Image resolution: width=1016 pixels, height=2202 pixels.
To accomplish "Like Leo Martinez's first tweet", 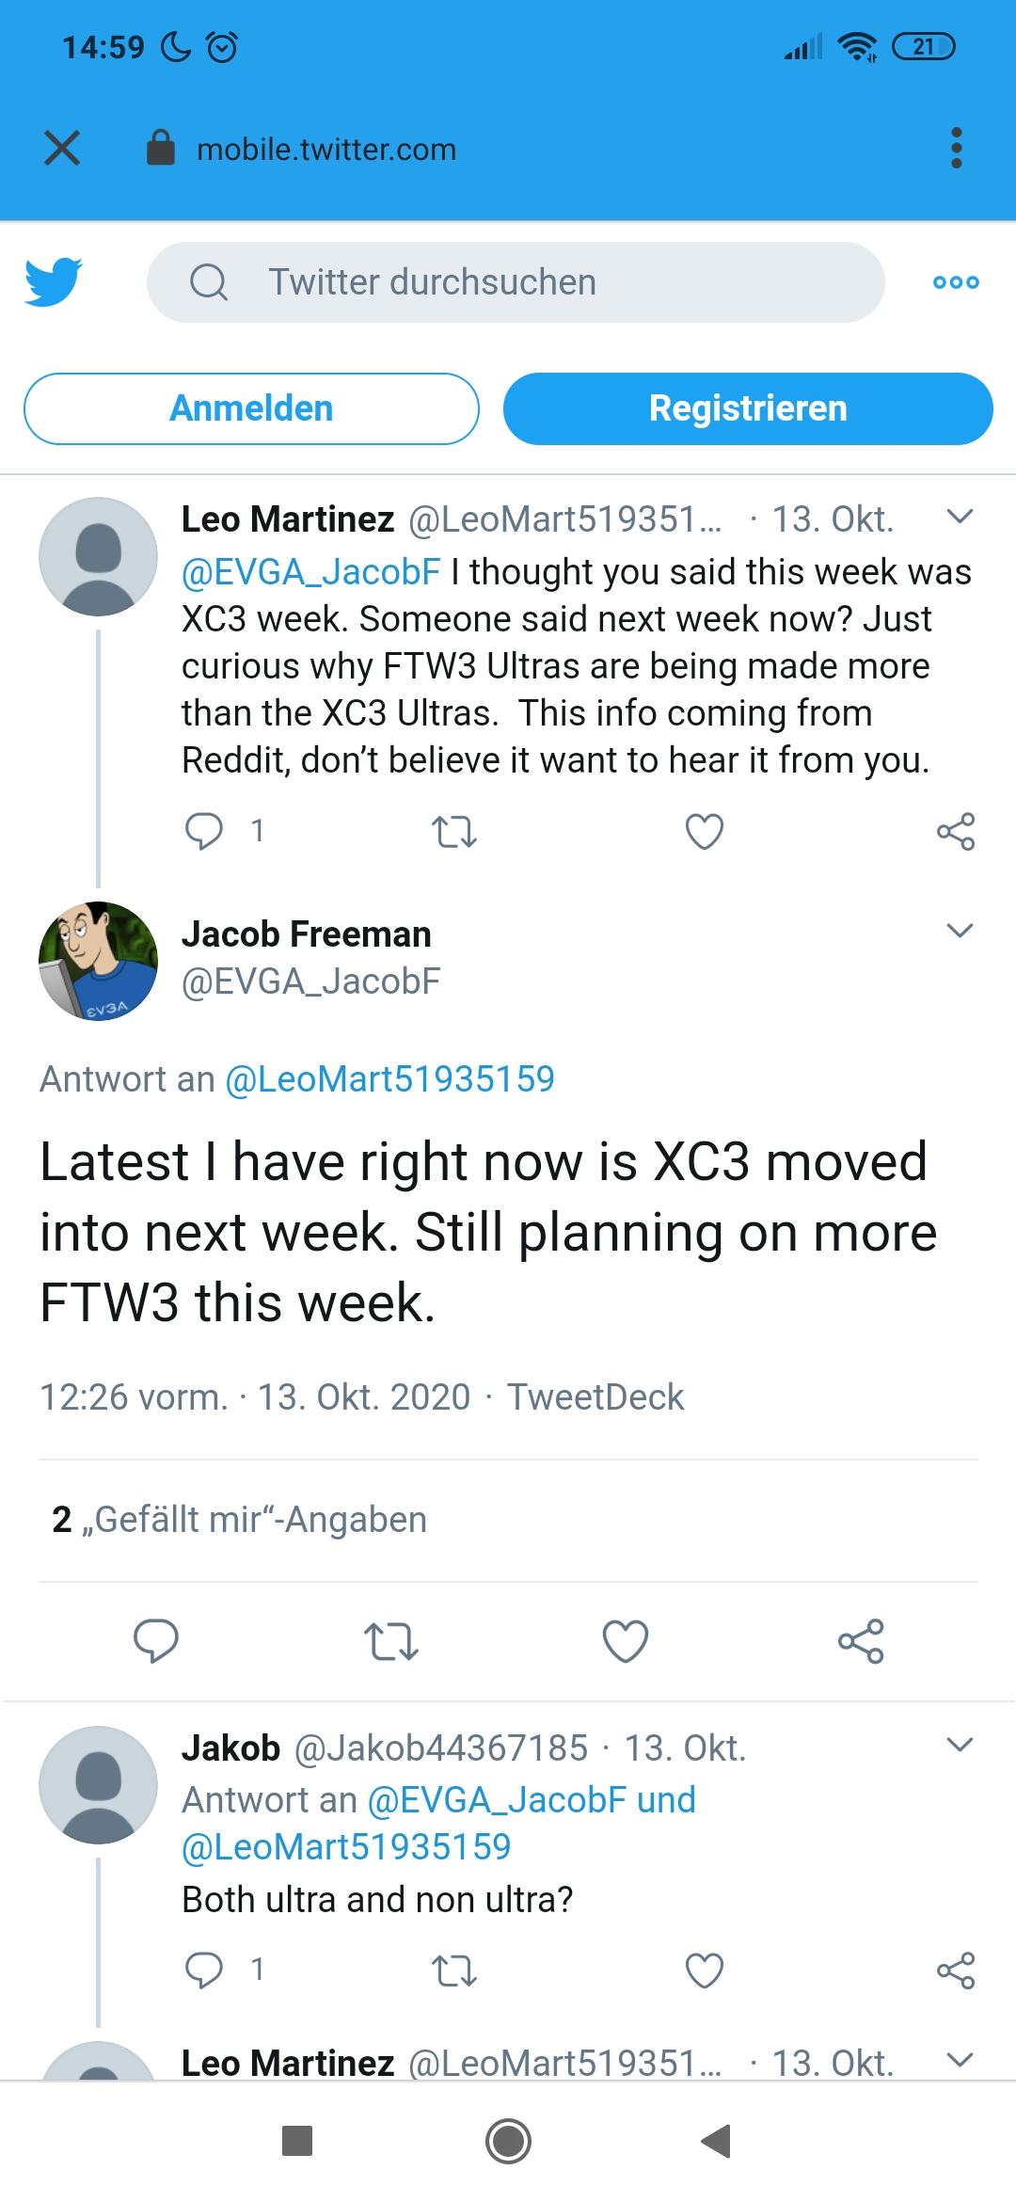I will tap(705, 832).
